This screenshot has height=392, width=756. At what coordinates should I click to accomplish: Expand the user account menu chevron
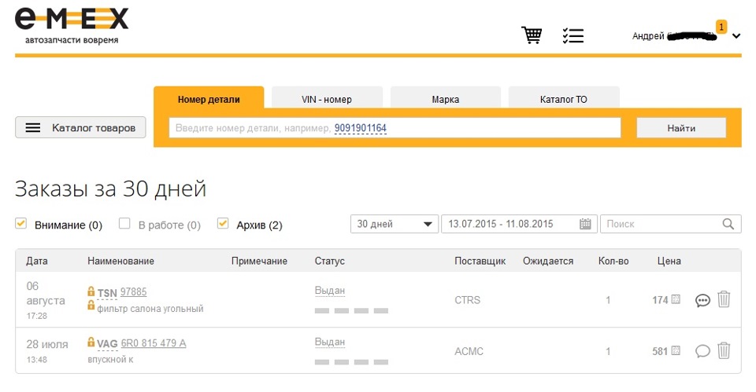click(x=736, y=36)
